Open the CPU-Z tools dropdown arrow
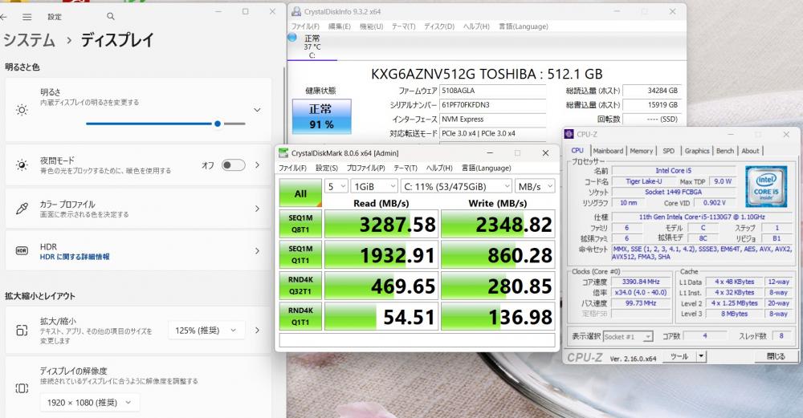The width and height of the screenshot is (803, 418). tap(701, 356)
